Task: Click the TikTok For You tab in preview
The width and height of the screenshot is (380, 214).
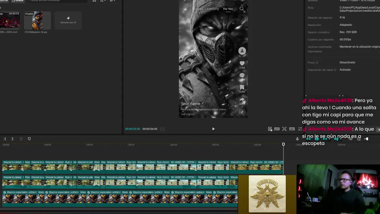Action: (x=228, y=9)
